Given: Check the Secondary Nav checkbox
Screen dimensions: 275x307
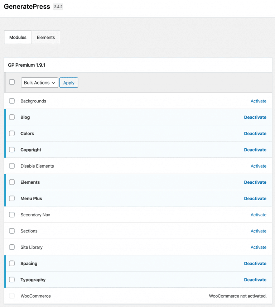Looking at the screenshot, I should [x=12, y=215].
